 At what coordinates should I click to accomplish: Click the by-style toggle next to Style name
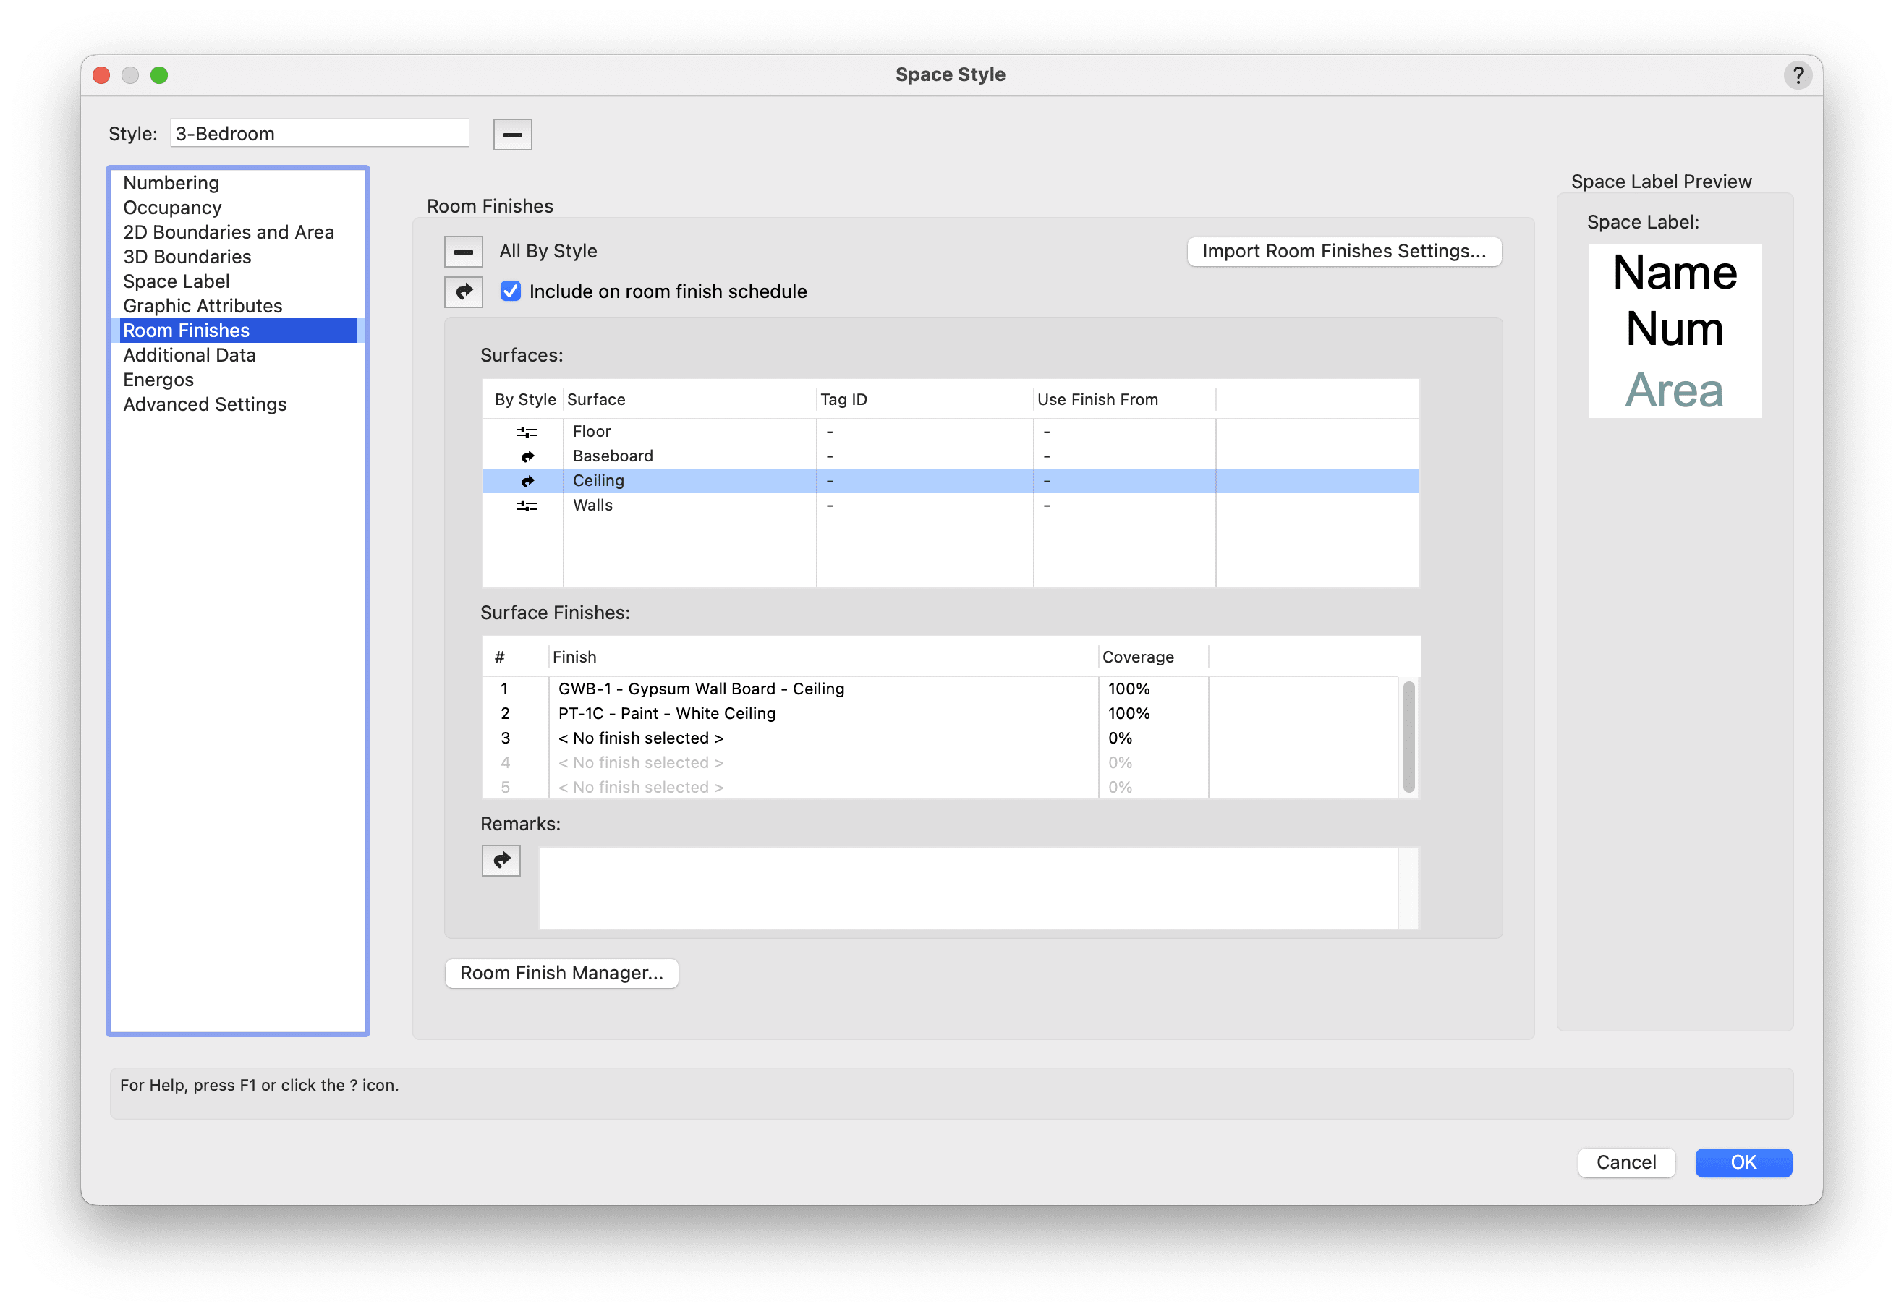[512, 134]
